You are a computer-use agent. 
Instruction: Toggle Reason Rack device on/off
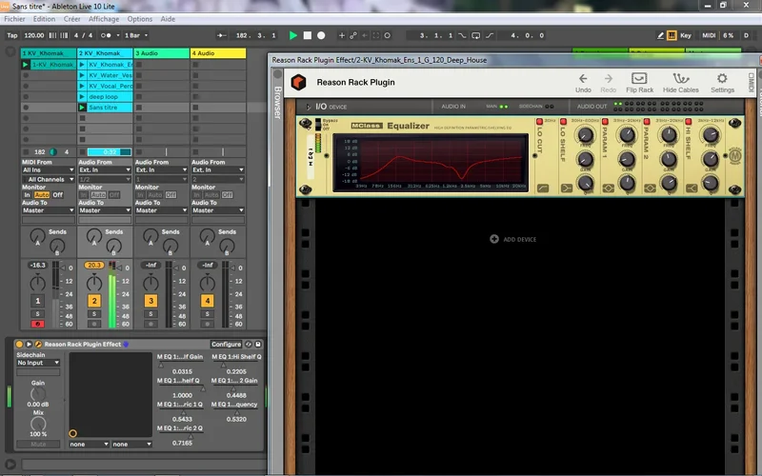(19, 344)
